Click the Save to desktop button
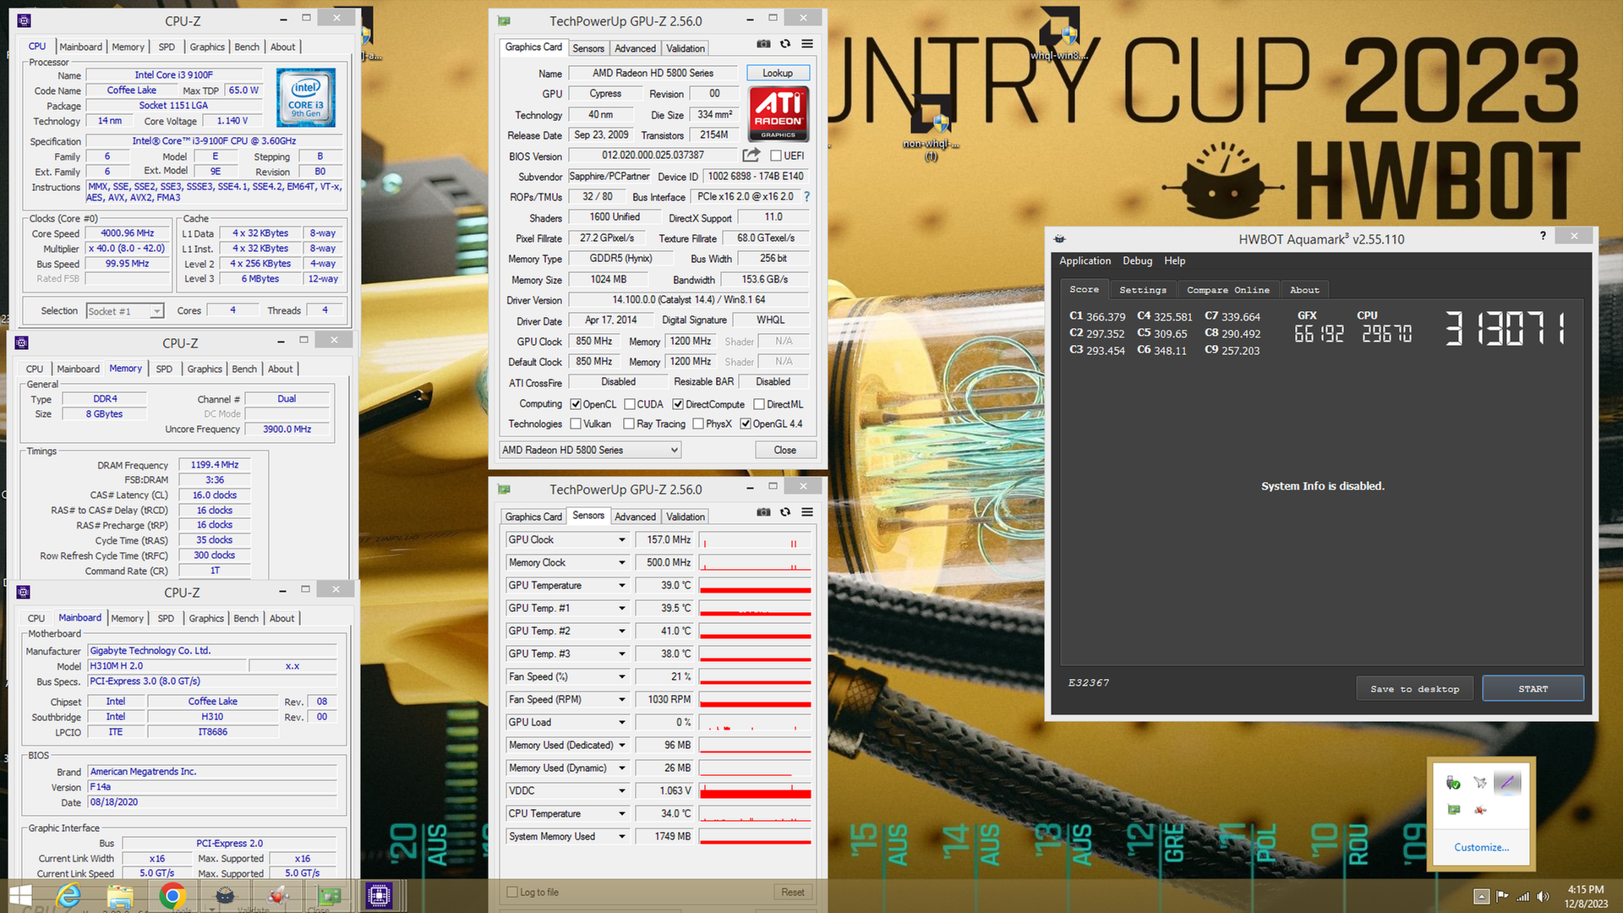The width and height of the screenshot is (1623, 913). click(x=1415, y=688)
